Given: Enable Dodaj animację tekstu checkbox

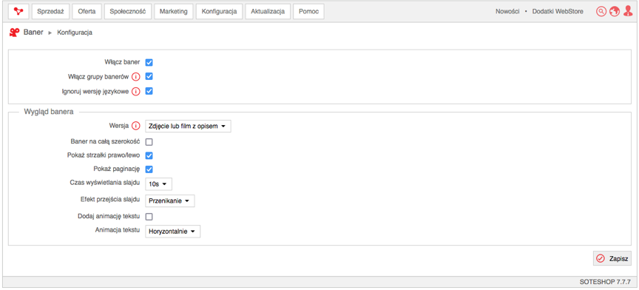Looking at the screenshot, I should (x=149, y=217).
